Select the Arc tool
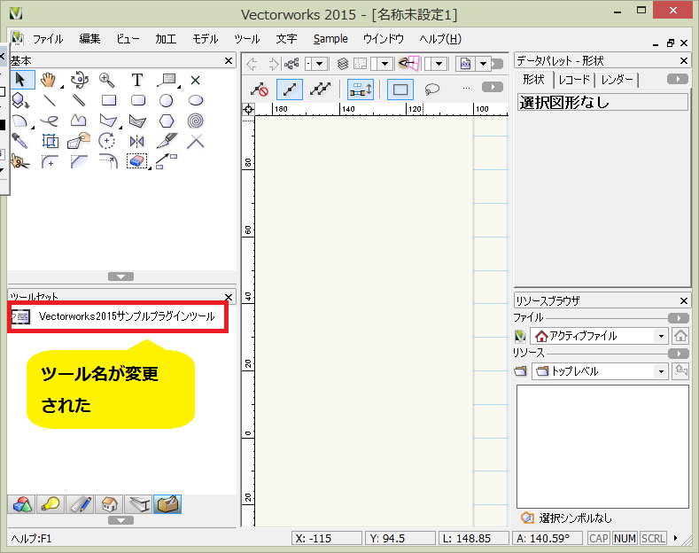The height and width of the screenshot is (553, 699). 20,121
